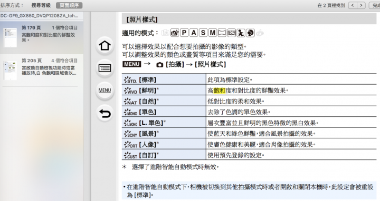Open the home page icon button
380x201 pixels.
(x=104, y=45)
